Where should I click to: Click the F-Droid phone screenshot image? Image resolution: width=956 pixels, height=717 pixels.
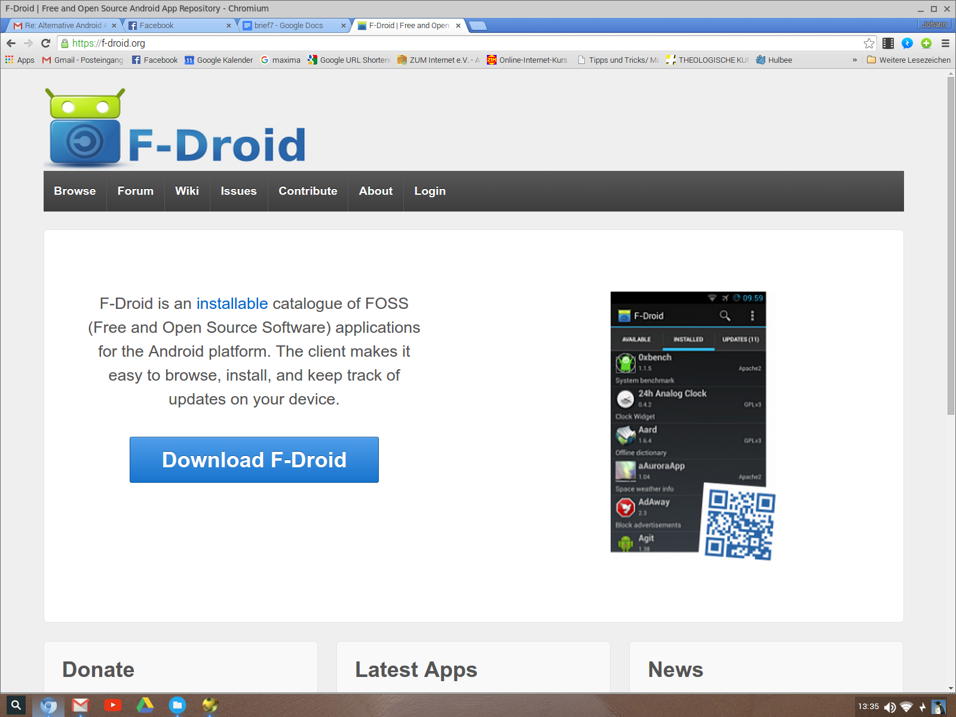tap(688, 422)
